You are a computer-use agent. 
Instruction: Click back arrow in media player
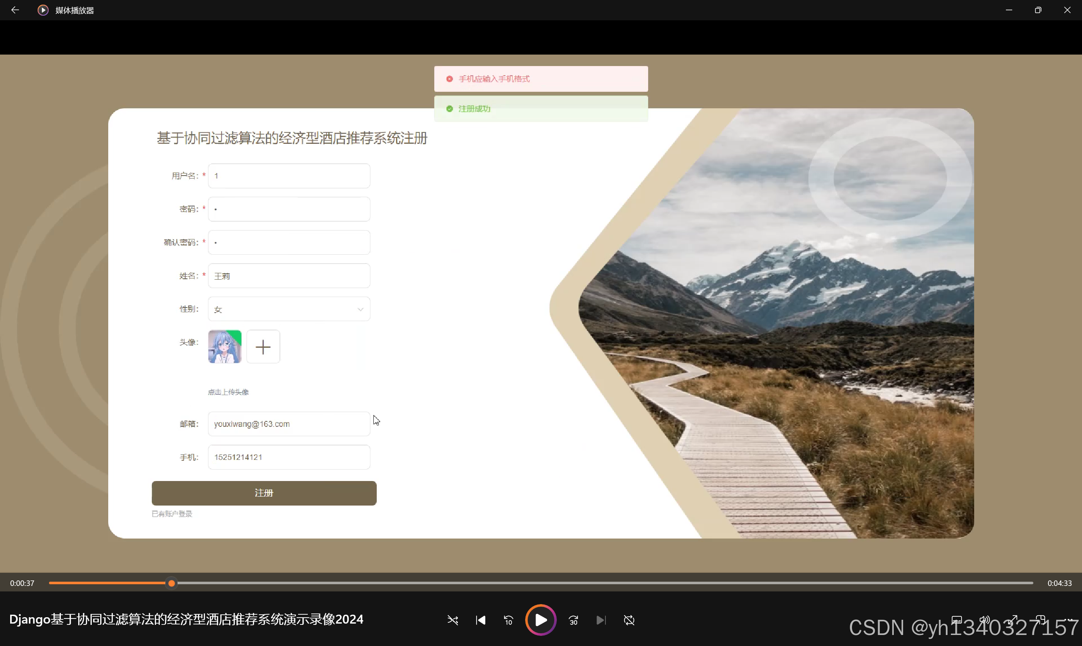(15, 10)
